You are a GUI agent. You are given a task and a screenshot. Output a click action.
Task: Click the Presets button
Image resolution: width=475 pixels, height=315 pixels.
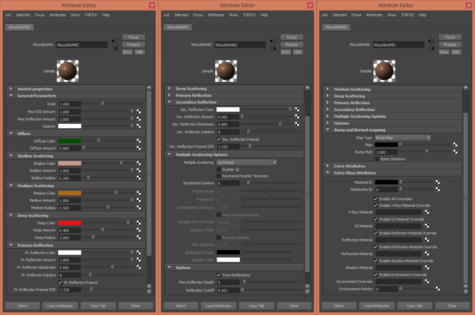click(x=133, y=44)
